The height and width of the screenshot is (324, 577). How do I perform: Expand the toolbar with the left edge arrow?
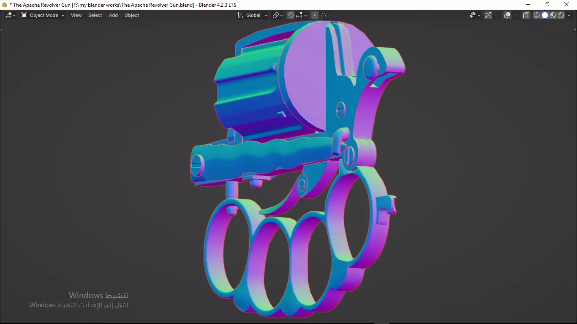pyautogui.click(x=2, y=30)
